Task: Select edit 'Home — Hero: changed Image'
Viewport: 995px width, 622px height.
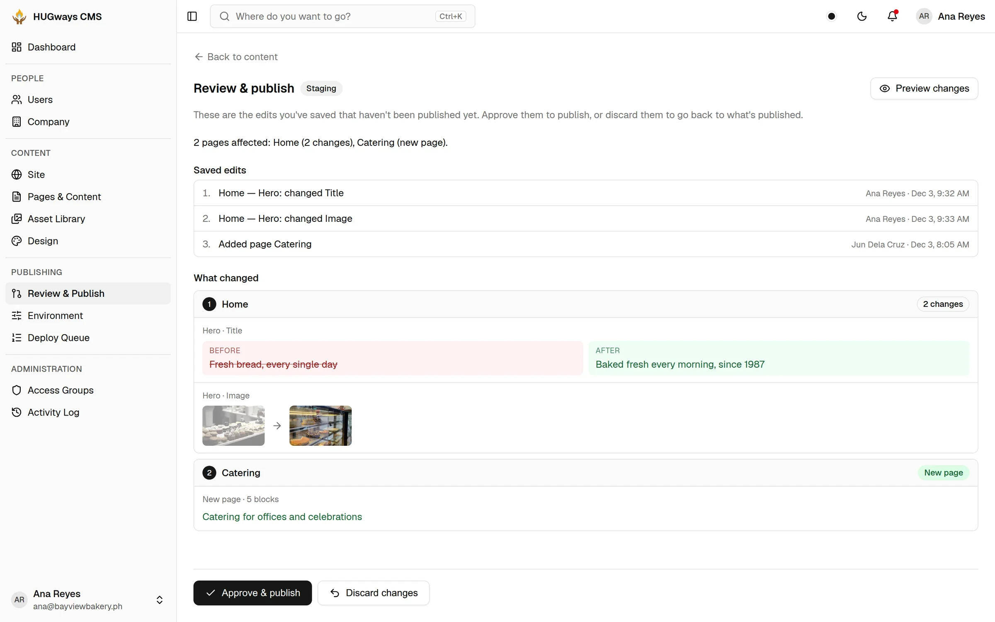Action: point(585,219)
